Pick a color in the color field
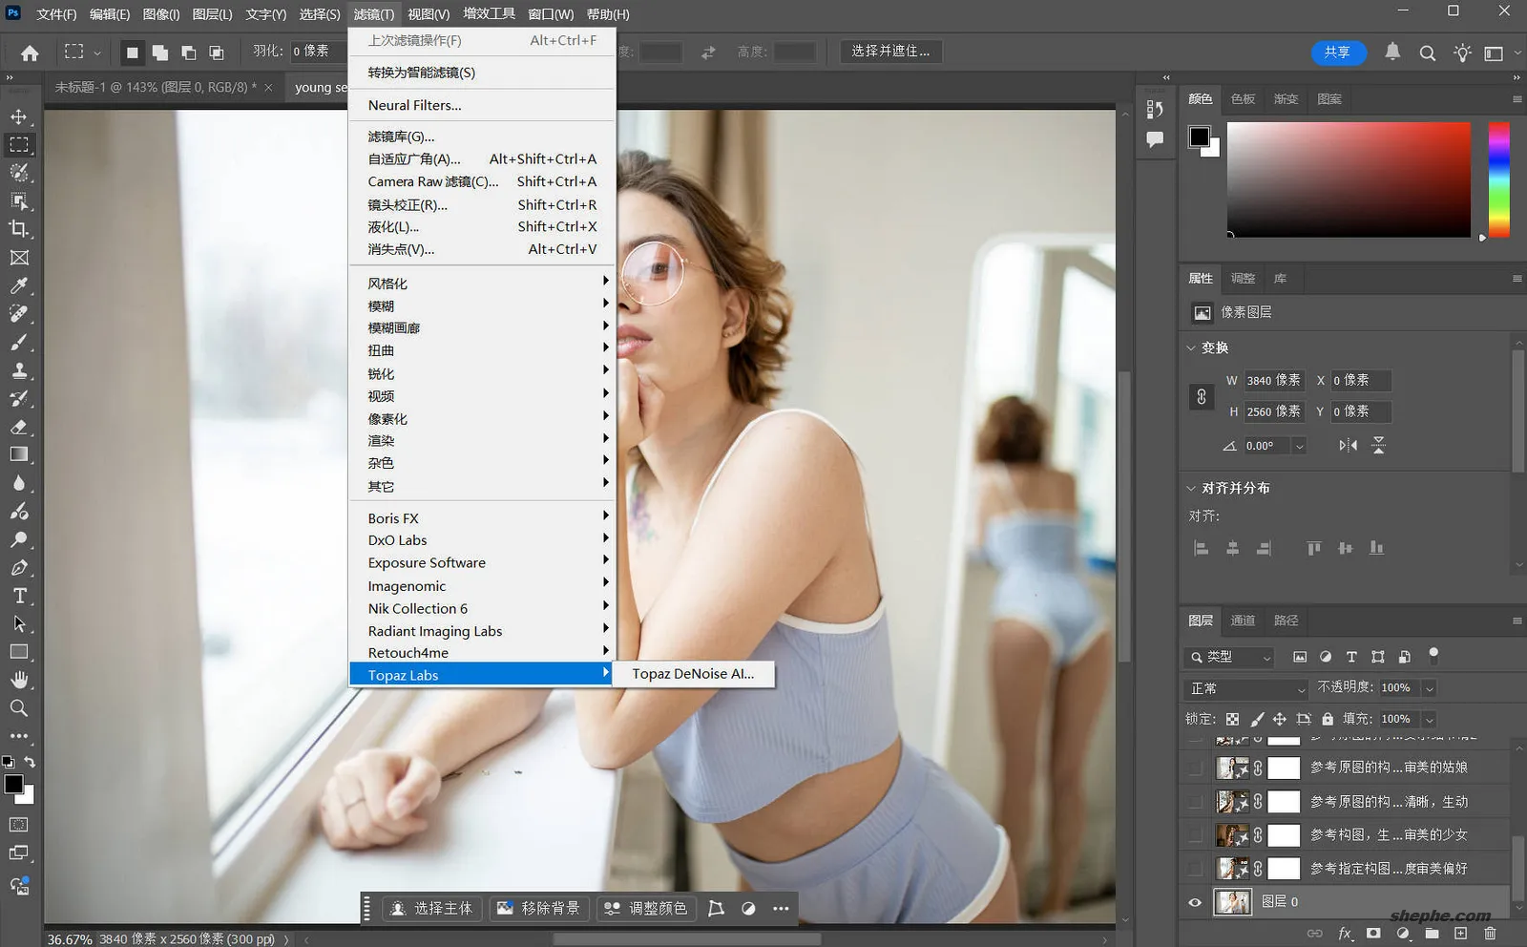 [x=1349, y=179]
